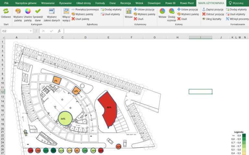
Task: Open Wybierz paletę in the Kołowy group
Action: pyautogui.click(x=188, y=14)
